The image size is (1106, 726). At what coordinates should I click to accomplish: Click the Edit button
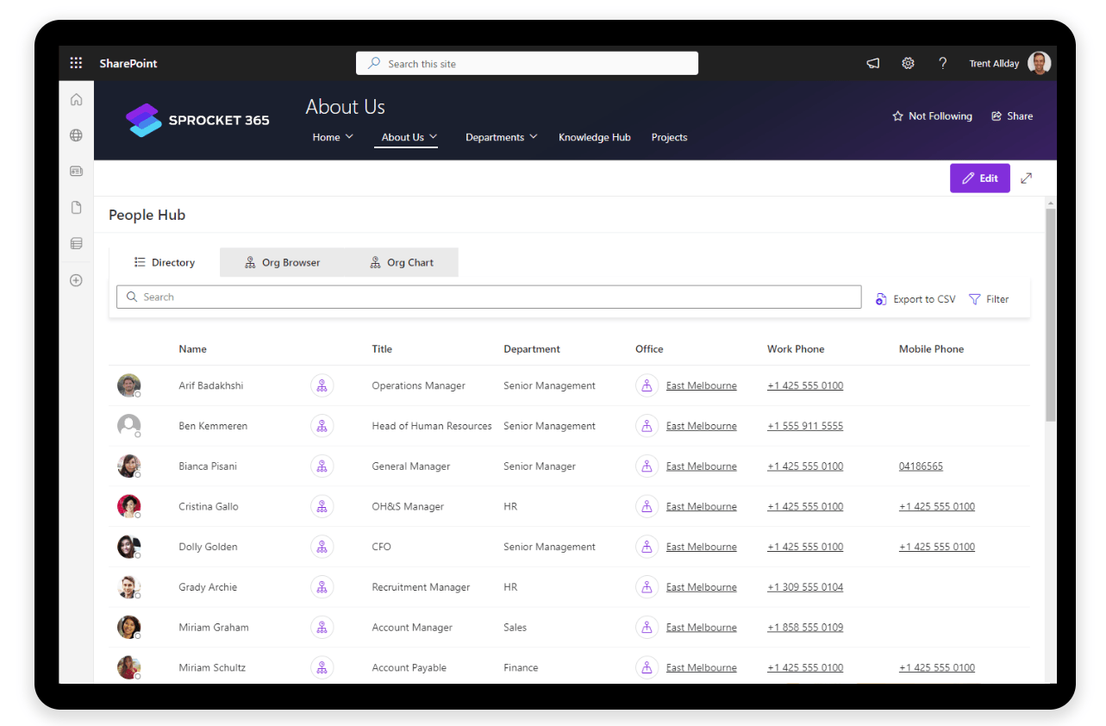click(979, 178)
